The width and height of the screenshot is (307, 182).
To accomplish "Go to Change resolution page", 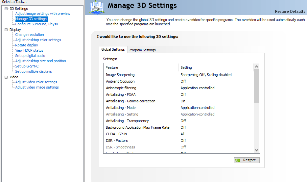I will tap(30, 35).
